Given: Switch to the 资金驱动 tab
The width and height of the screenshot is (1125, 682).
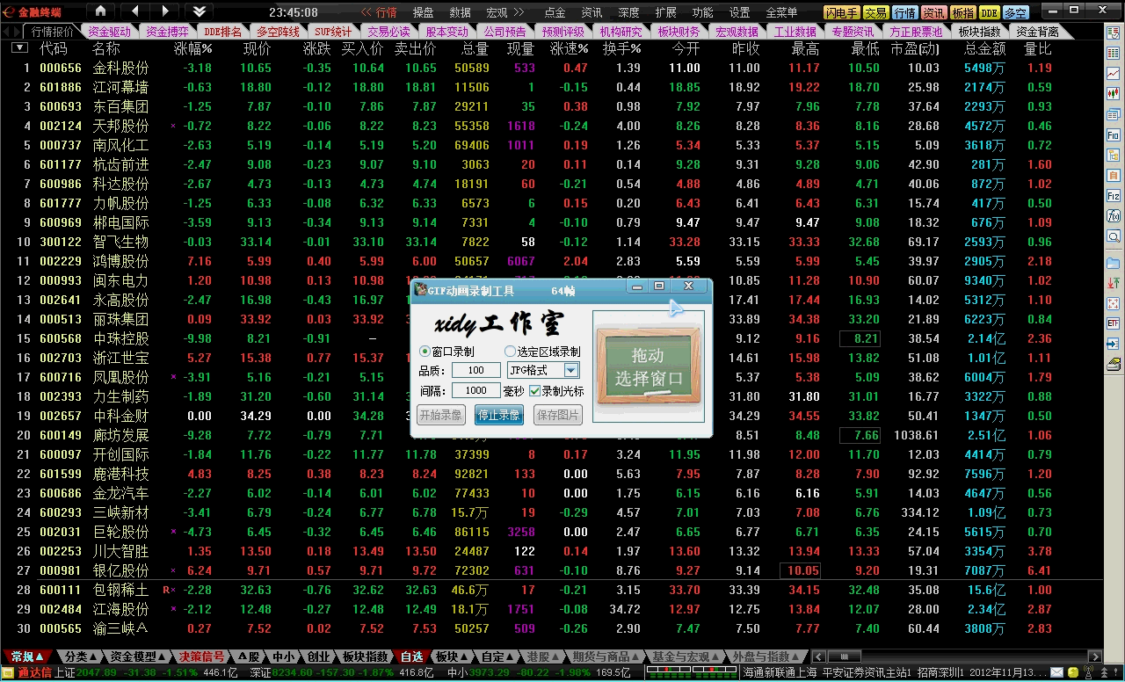Looking at the screenshot, I should click(110, 32).
